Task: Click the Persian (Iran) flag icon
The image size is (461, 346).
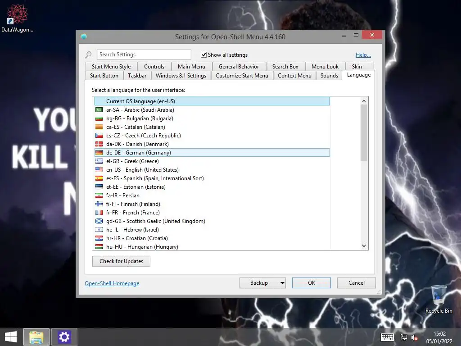Action: [99, 195]
